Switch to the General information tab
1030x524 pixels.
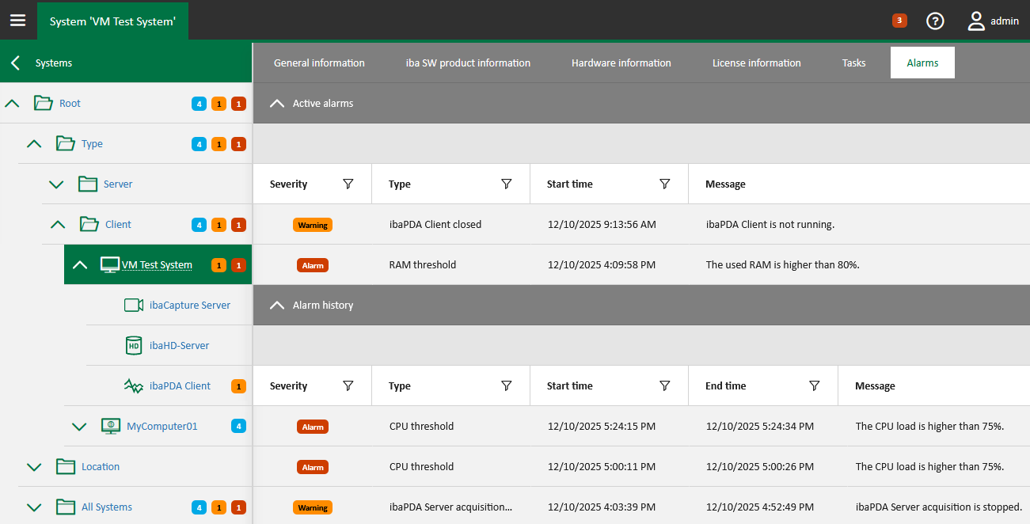(x=319, y=63)
